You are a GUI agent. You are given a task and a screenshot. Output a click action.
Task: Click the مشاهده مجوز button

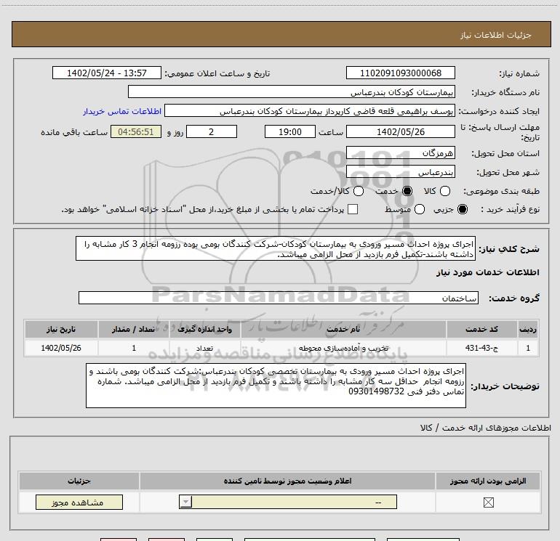pos(79,502)
